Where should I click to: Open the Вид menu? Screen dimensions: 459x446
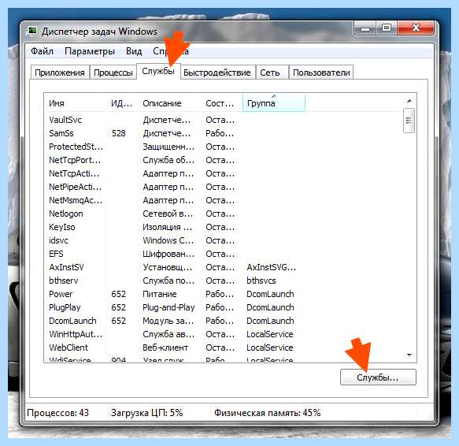click(134, 51)
